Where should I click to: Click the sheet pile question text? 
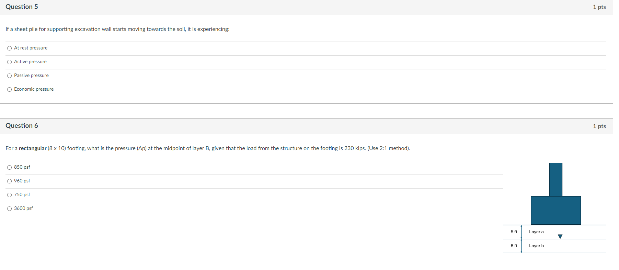pos(117,29)
